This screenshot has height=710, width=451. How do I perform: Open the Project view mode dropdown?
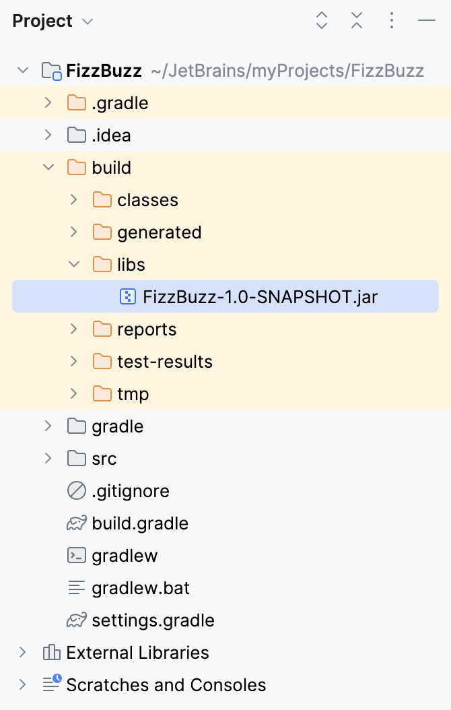pos(86,21)
